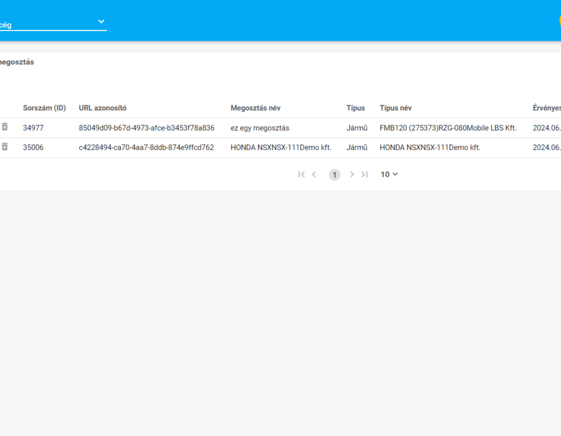
Task: Jump to last page of results
Action: (365, 174)
